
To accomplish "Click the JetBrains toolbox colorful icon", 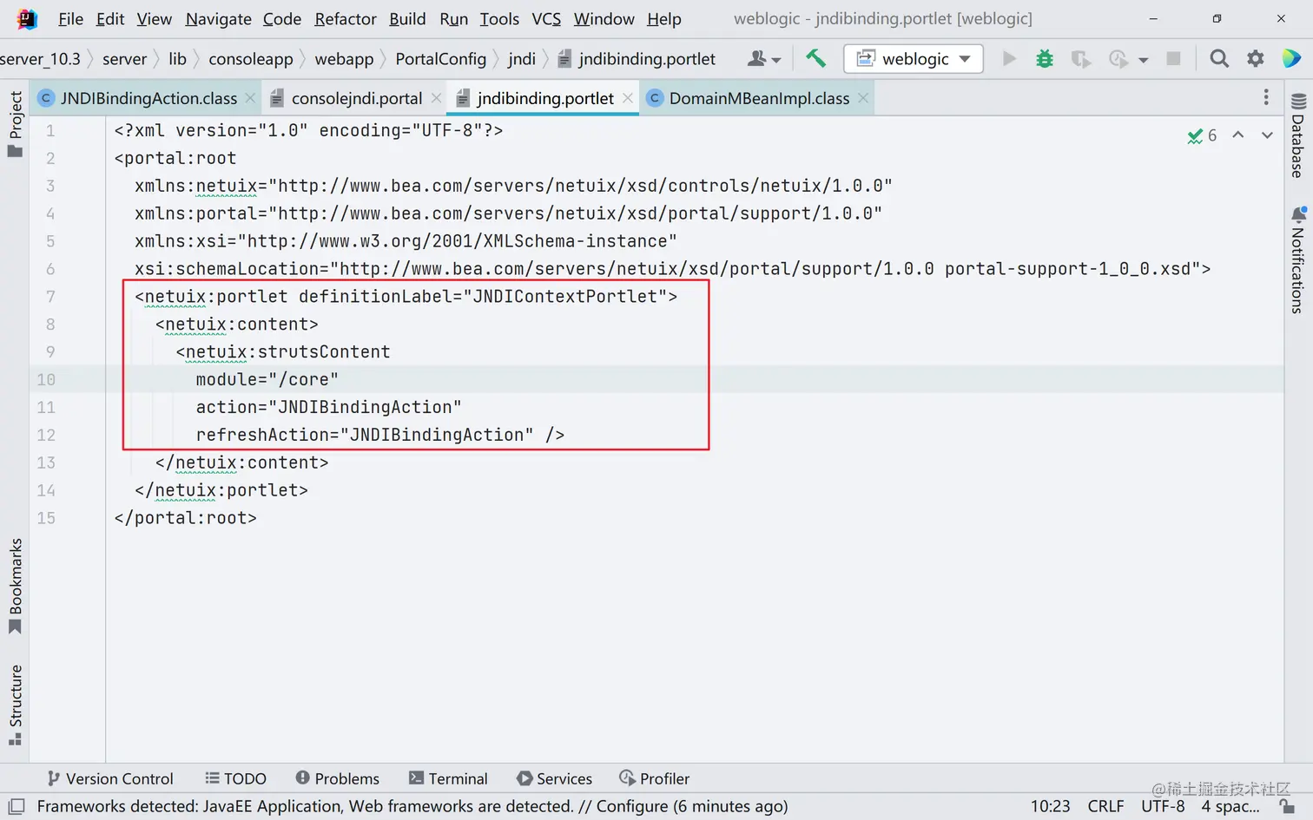I will (1291, 58).
